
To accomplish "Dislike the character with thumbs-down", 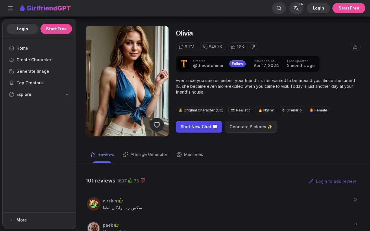I will 253,47.
